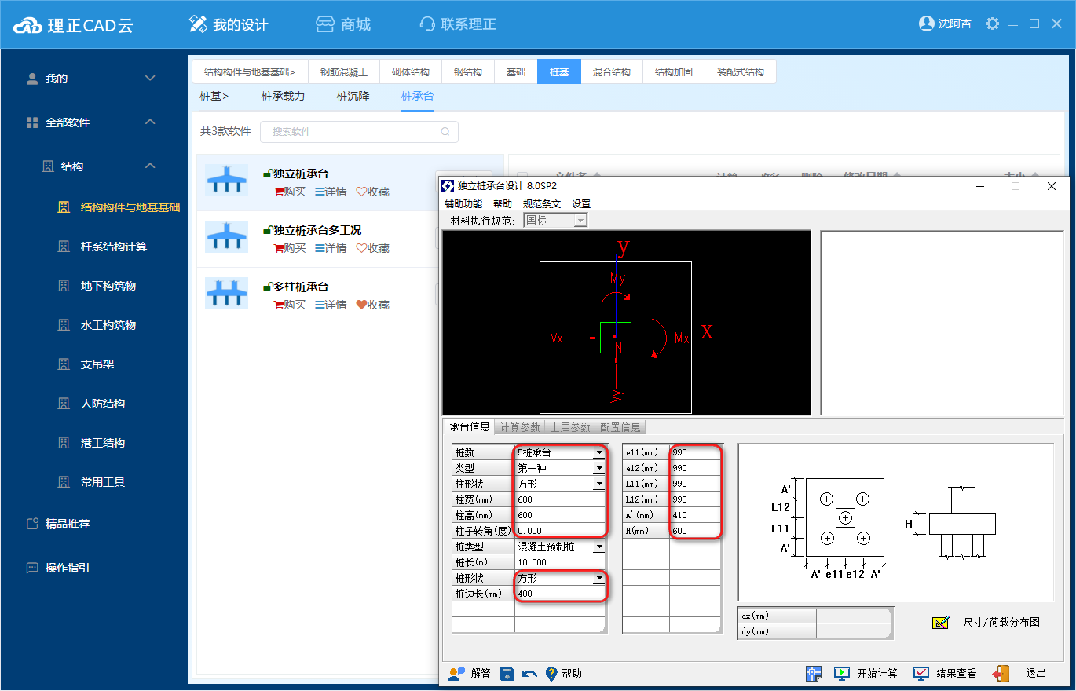1076x691 pixels.
Task: Click the 柱宽(mm) value field
Action: pyautogui.click(x=560, y=500)
